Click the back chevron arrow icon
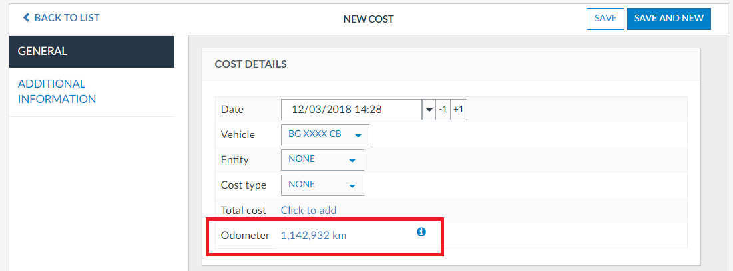 click(26, 18)
